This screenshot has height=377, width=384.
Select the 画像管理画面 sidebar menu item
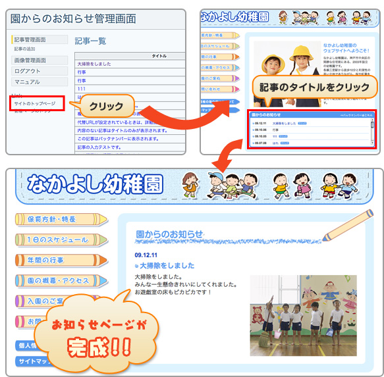click(x=40, y=60)
